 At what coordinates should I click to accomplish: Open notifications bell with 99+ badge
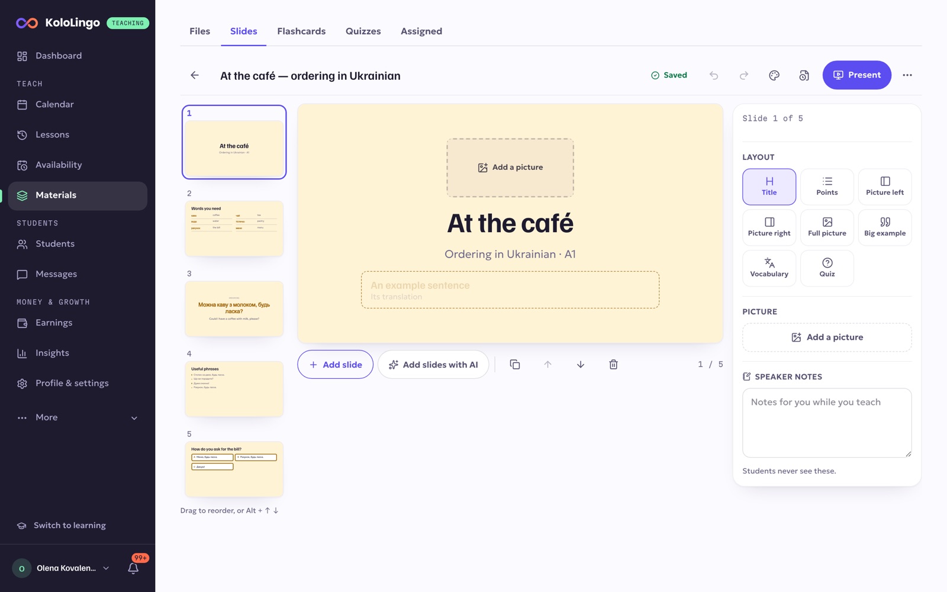pyautogui.click(x=134, y=568)
